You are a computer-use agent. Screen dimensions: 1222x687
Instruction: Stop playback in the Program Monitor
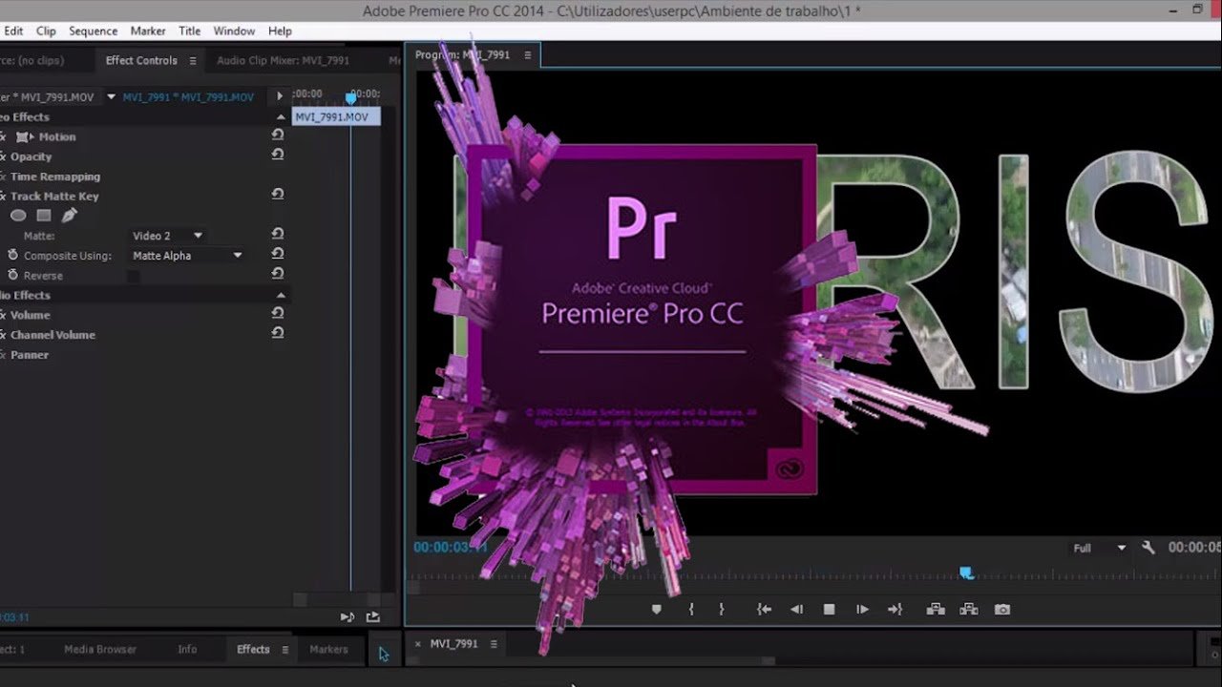829,610
